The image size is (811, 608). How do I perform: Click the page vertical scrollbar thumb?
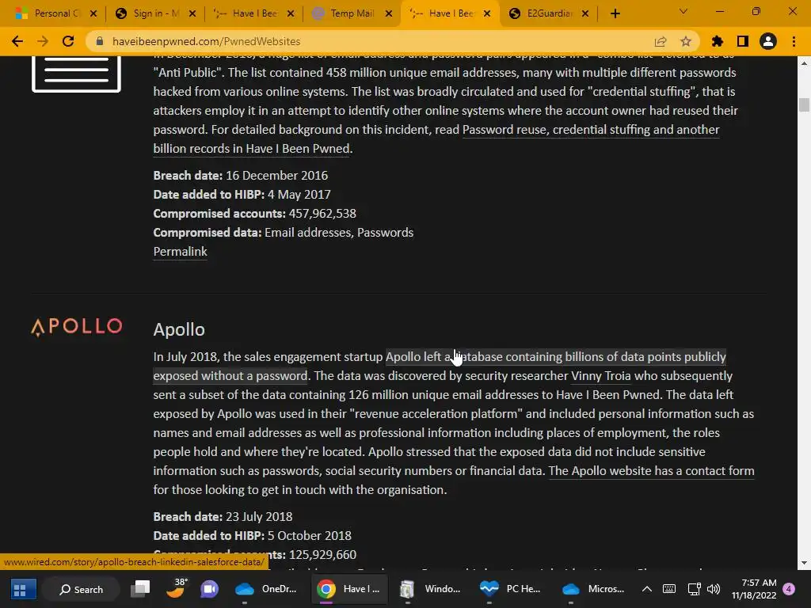coord(804,105)
